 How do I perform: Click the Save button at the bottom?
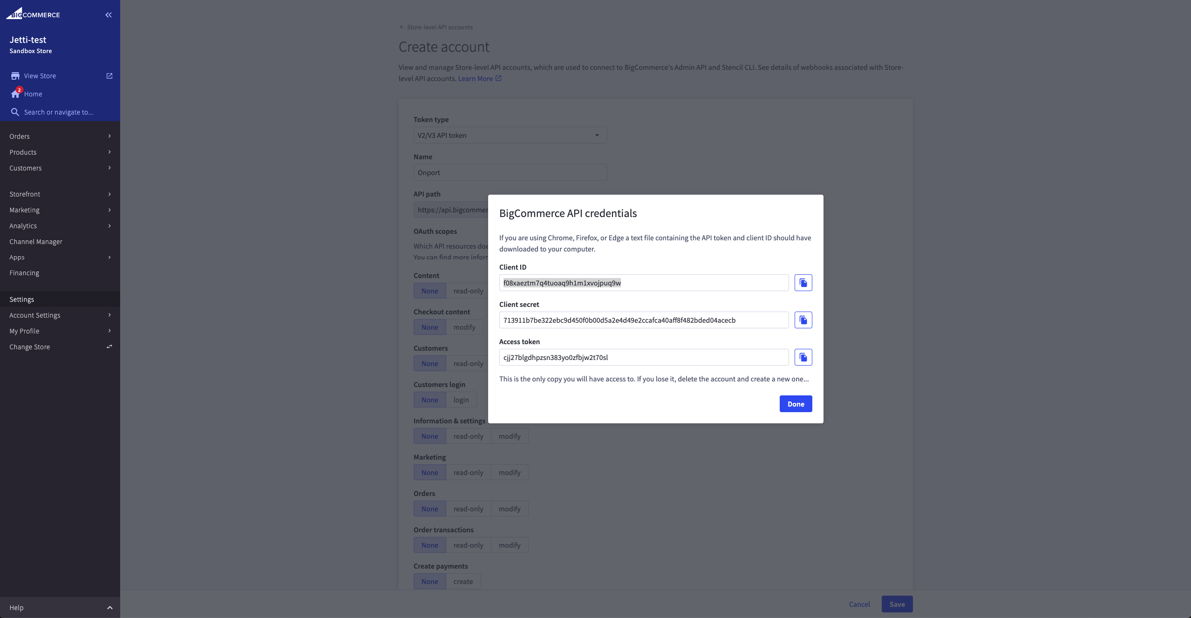(x=897, y=604)
